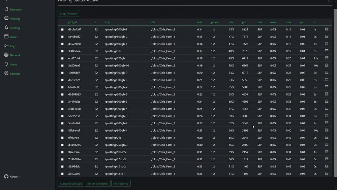Sort table by plot_id column header
This screenshot has width=337, height=190.
pos(72,22)
